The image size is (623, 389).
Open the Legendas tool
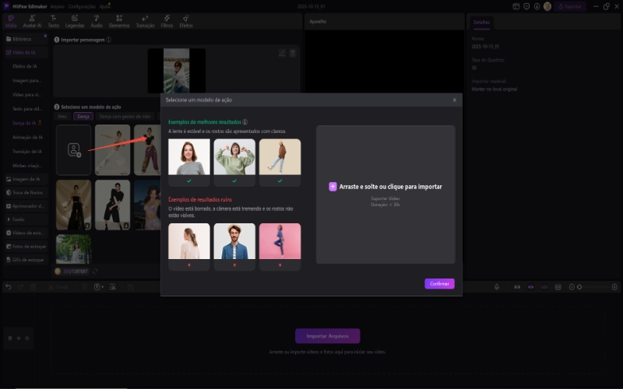[x=75, y=22]
